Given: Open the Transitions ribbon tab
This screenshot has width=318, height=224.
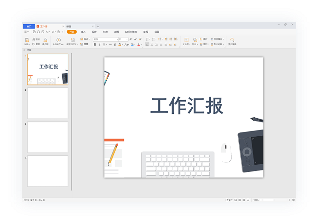Looking at the screenshot, I should (x=105, y=32).
